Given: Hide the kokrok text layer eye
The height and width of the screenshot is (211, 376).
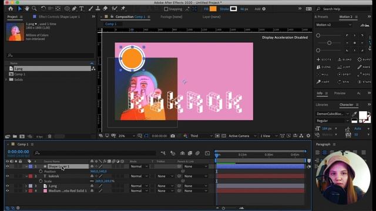Looking at the screenshot, I should click(x=8, y=176).
